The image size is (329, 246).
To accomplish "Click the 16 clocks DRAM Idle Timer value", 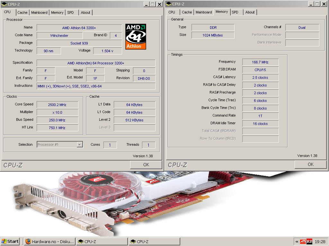I will point(260,124).
